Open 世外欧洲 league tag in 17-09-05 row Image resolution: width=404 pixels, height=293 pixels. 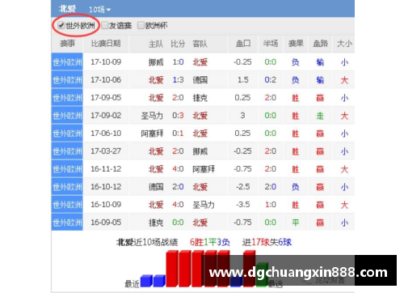pyautogui.click(x=67, y=98)
